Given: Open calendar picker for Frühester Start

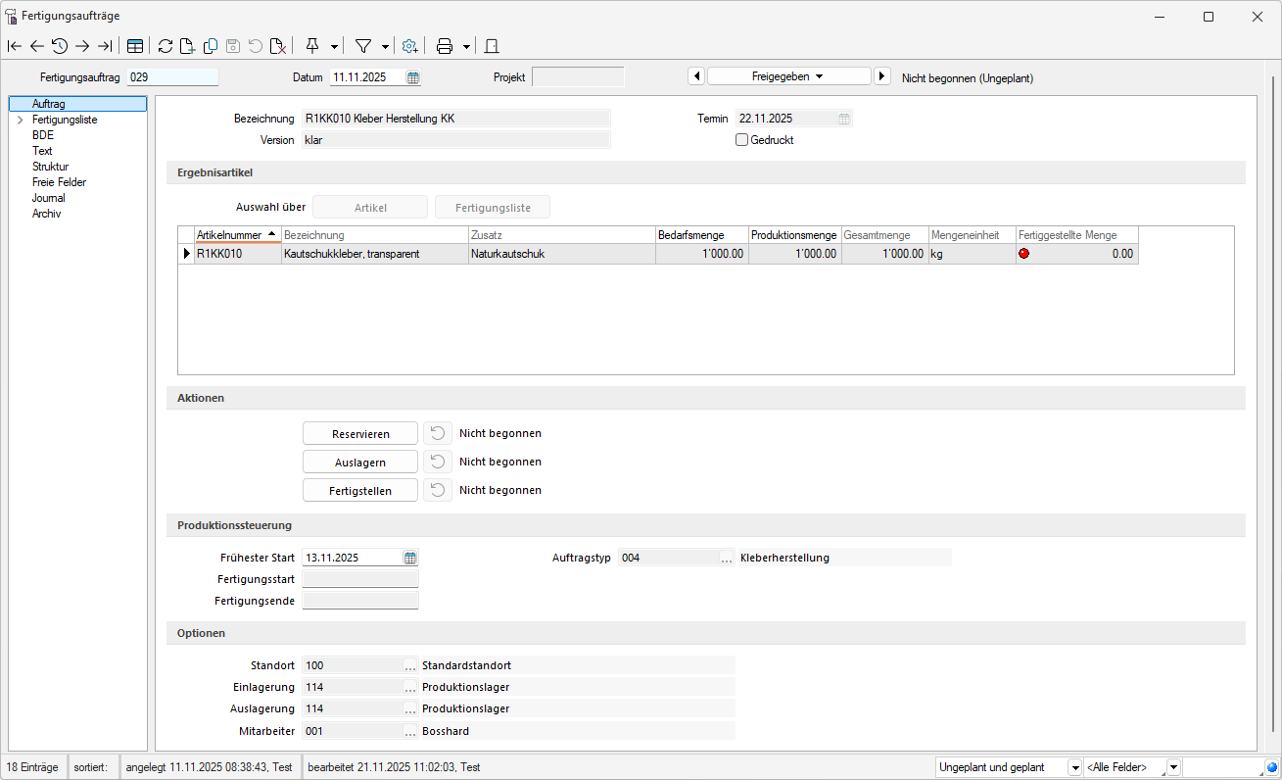Looking at the screenshot, I should (x=410, y=558).
